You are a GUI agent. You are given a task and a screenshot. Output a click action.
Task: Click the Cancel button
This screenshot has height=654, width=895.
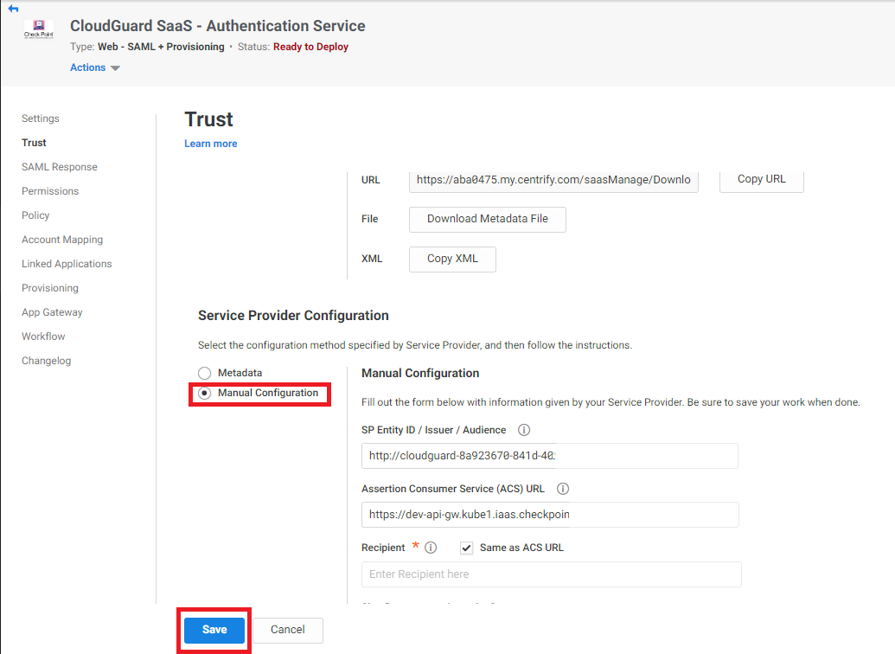click(288, 630)
